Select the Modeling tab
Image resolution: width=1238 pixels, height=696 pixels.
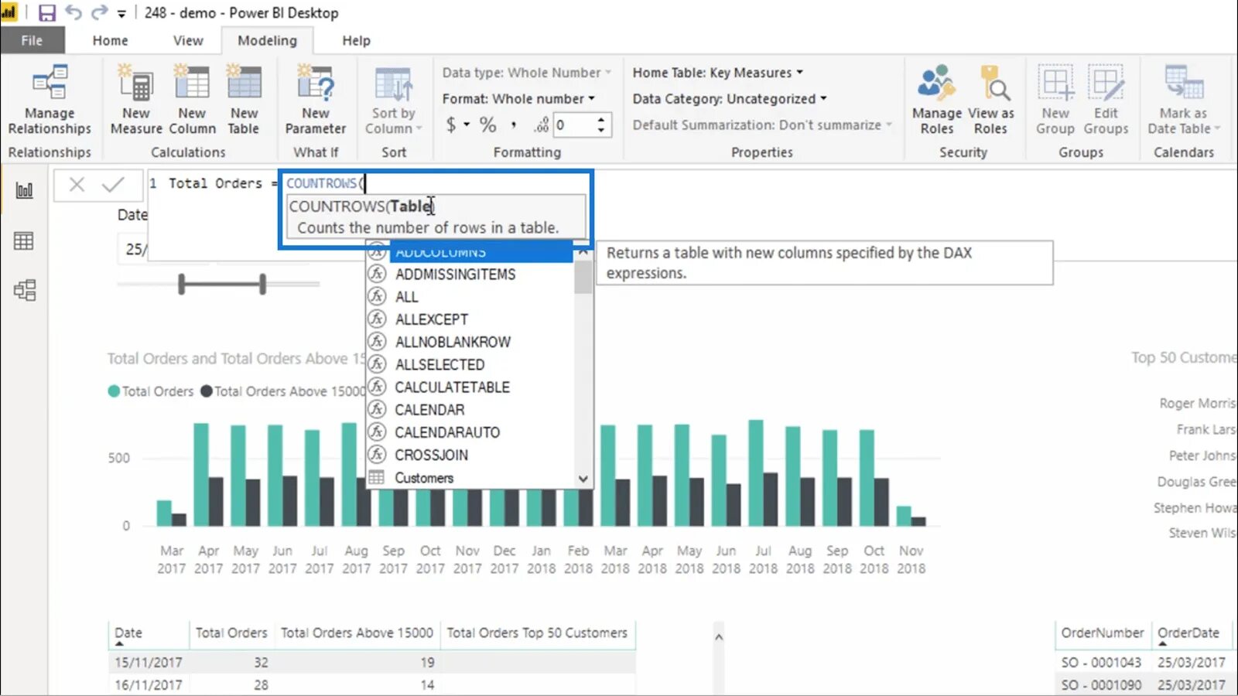point(267,40)
